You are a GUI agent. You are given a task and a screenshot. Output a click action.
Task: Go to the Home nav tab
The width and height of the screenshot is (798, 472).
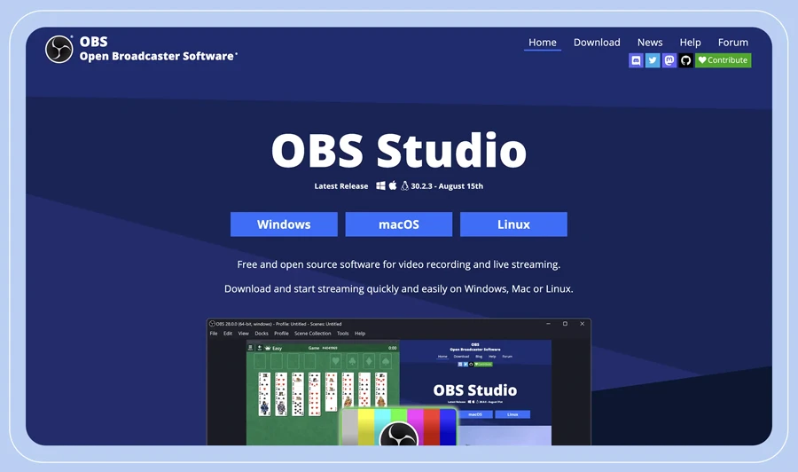[x=542, y=43]
